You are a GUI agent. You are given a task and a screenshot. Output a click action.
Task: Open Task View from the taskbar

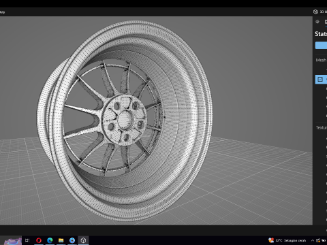click(27, 240)
